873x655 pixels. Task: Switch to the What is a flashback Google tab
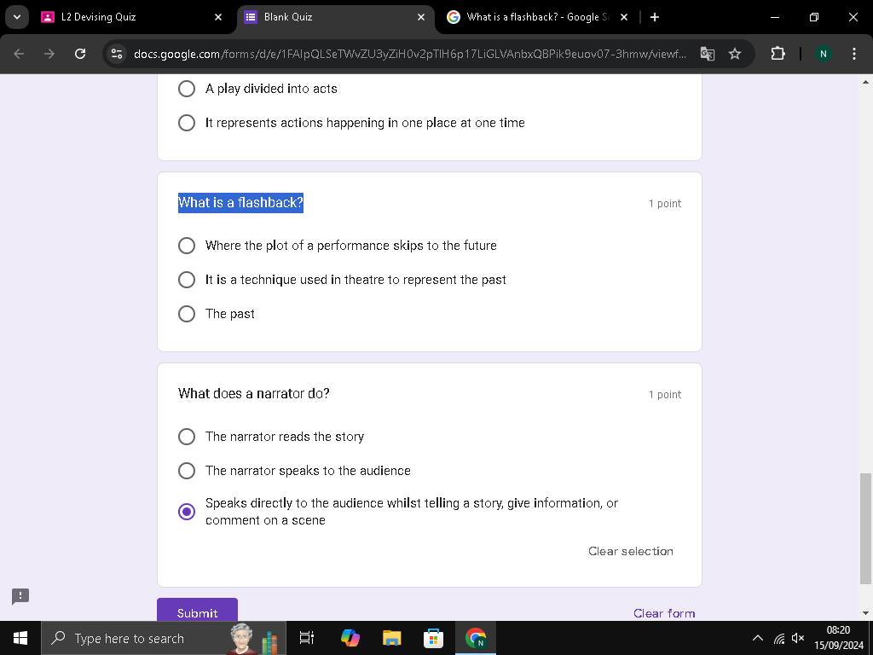coord(539,17)
